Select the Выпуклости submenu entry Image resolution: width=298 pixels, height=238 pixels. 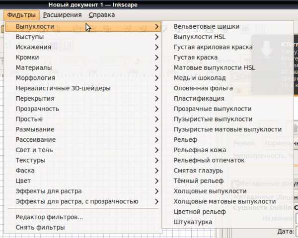[83, 27]
